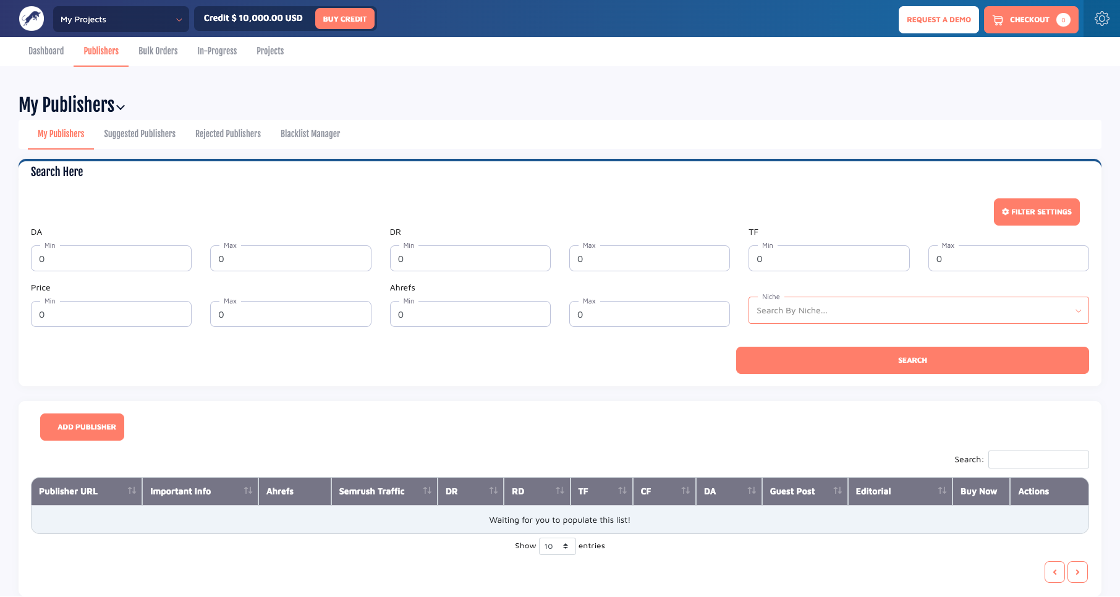Click the DA Min input field
The height and width of the screenshot is (597, 1120).
pyautogui.click(x=111, y=258)
